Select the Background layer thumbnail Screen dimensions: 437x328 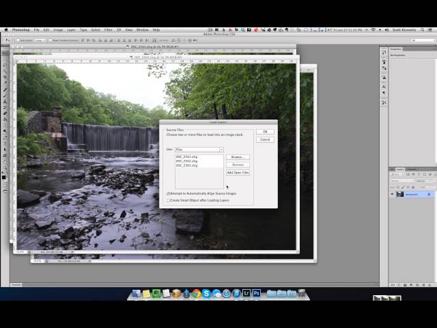tap(400, 194)
